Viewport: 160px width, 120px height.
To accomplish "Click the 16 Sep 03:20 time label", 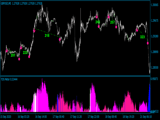I will (23, 117).
